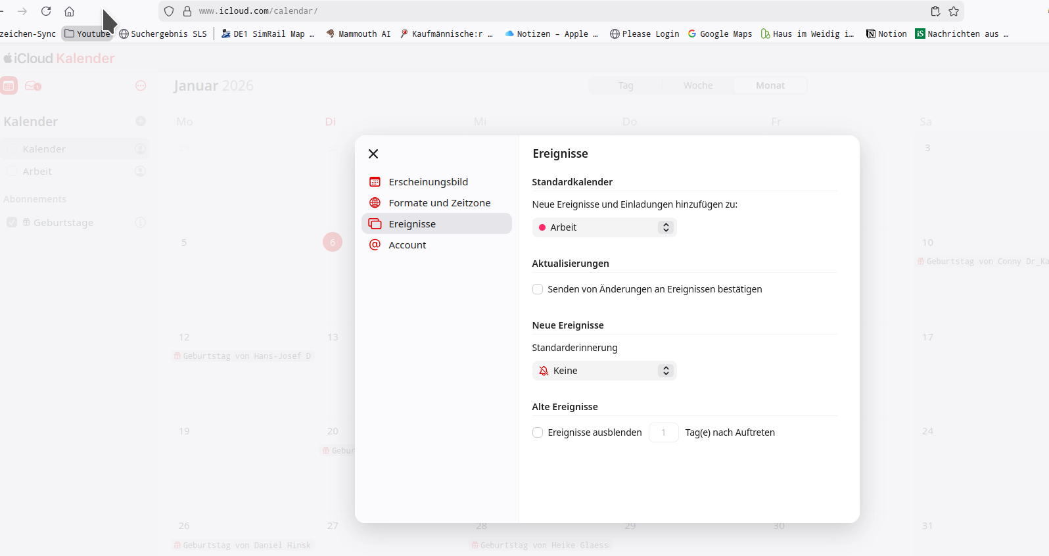Click the days number input field
This screenshot has width=1049, height=556.
663,432
